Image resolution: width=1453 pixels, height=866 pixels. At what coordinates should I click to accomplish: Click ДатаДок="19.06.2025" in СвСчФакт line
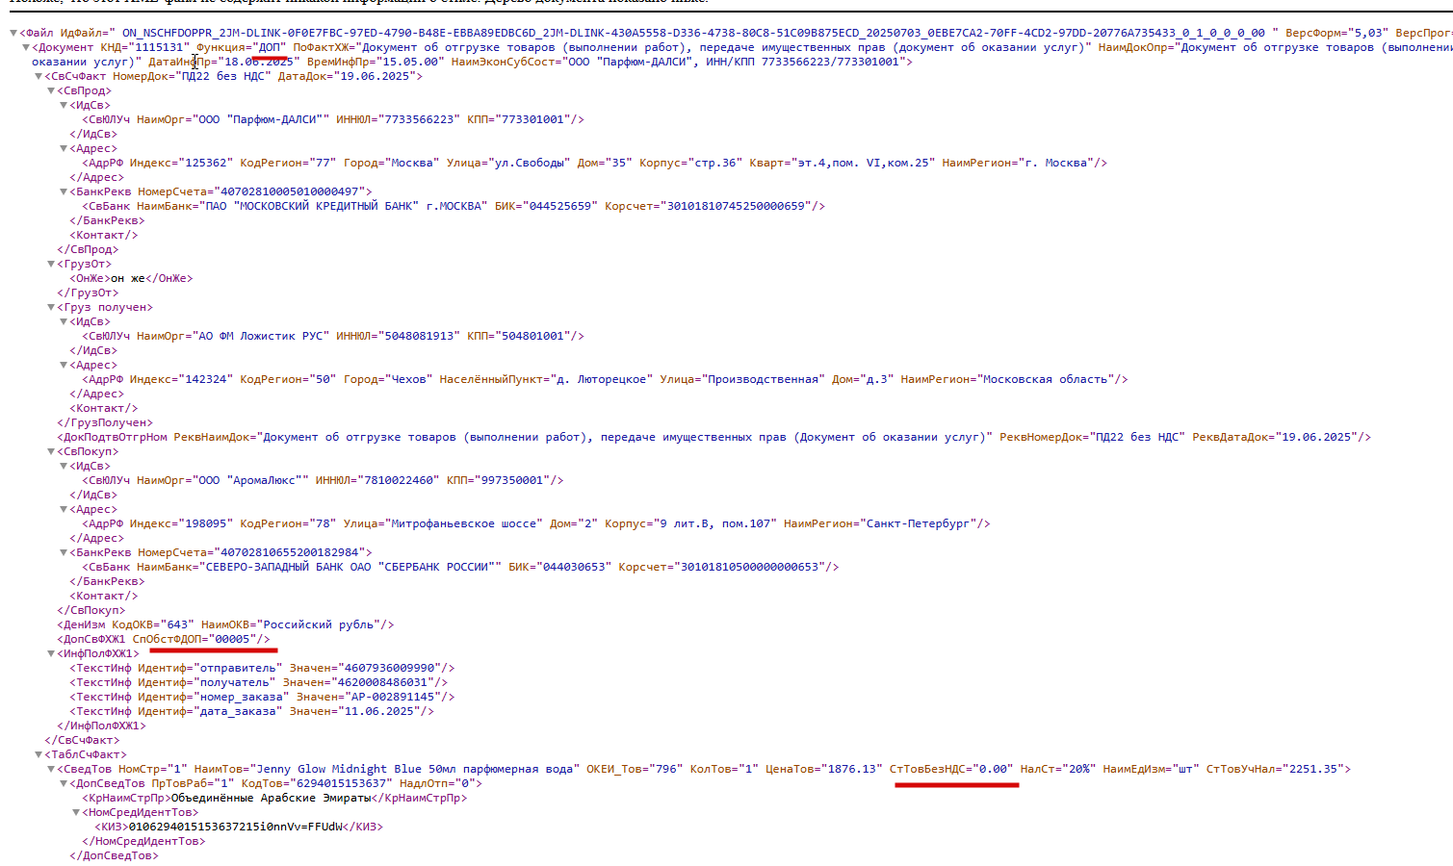point(346,76)
